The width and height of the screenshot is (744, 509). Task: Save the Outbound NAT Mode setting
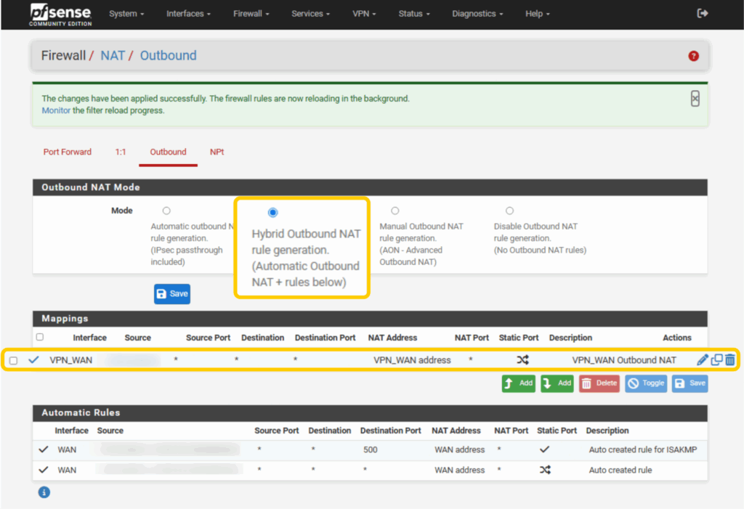pos(171,293)
